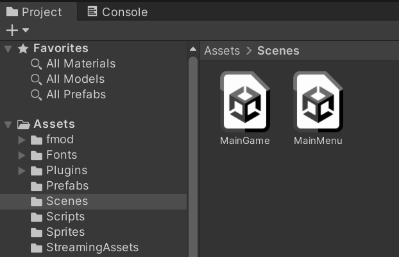Open the MainGame scene asset
Screen dimensions: 399x257
point(245,103)
